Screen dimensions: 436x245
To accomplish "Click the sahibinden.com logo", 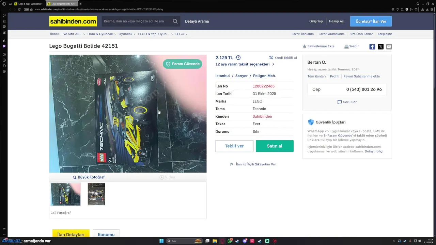I will 73,21.
